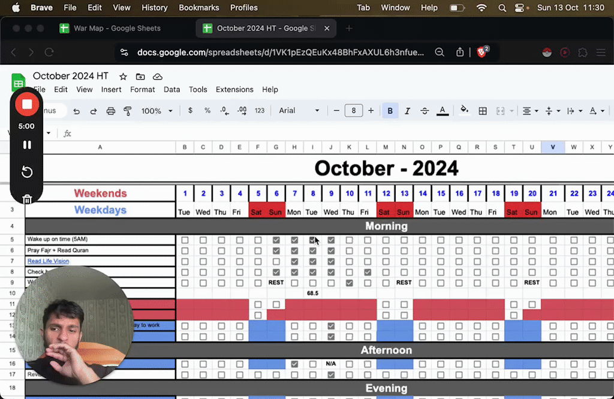
Task: Open the Brave extensions puzzle icon
Action: click(583, 52)
